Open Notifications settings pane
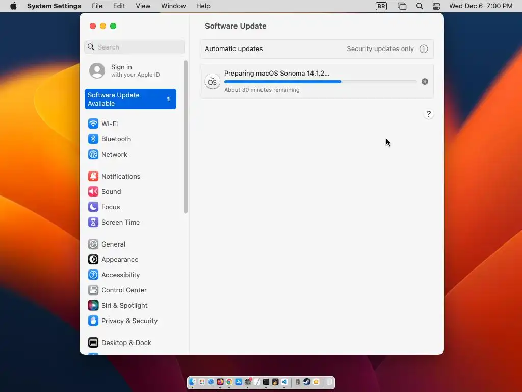 coord(114,176)
